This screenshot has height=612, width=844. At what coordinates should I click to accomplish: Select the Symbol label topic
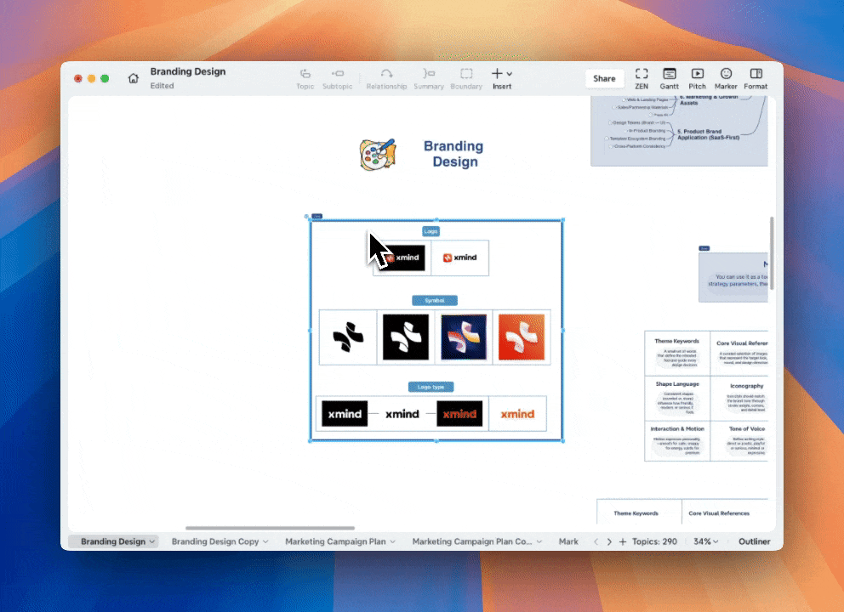click(x=435, y=300)
